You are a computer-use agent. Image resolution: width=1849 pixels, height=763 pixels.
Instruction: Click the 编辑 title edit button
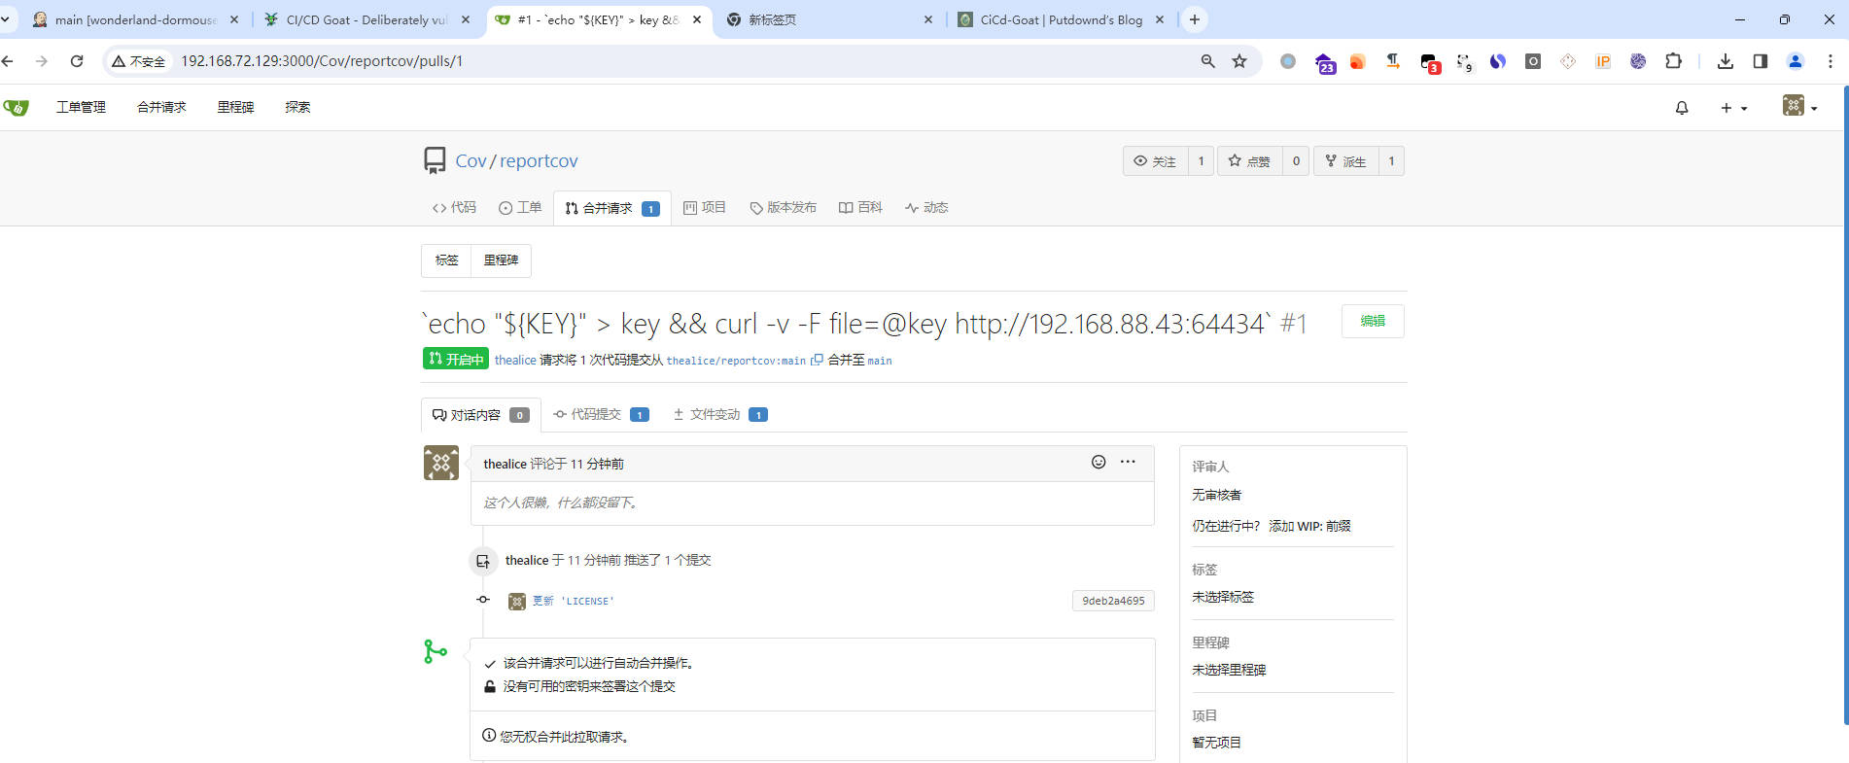pyautogui.click(x=1373, y=321)
